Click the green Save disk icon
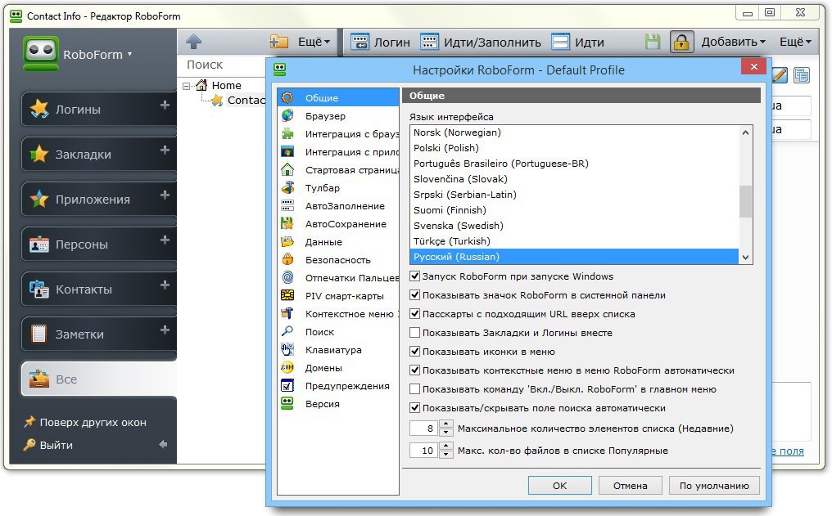This screenshot has width=832, height=516. pyautogui.click(x=653, y=42)
